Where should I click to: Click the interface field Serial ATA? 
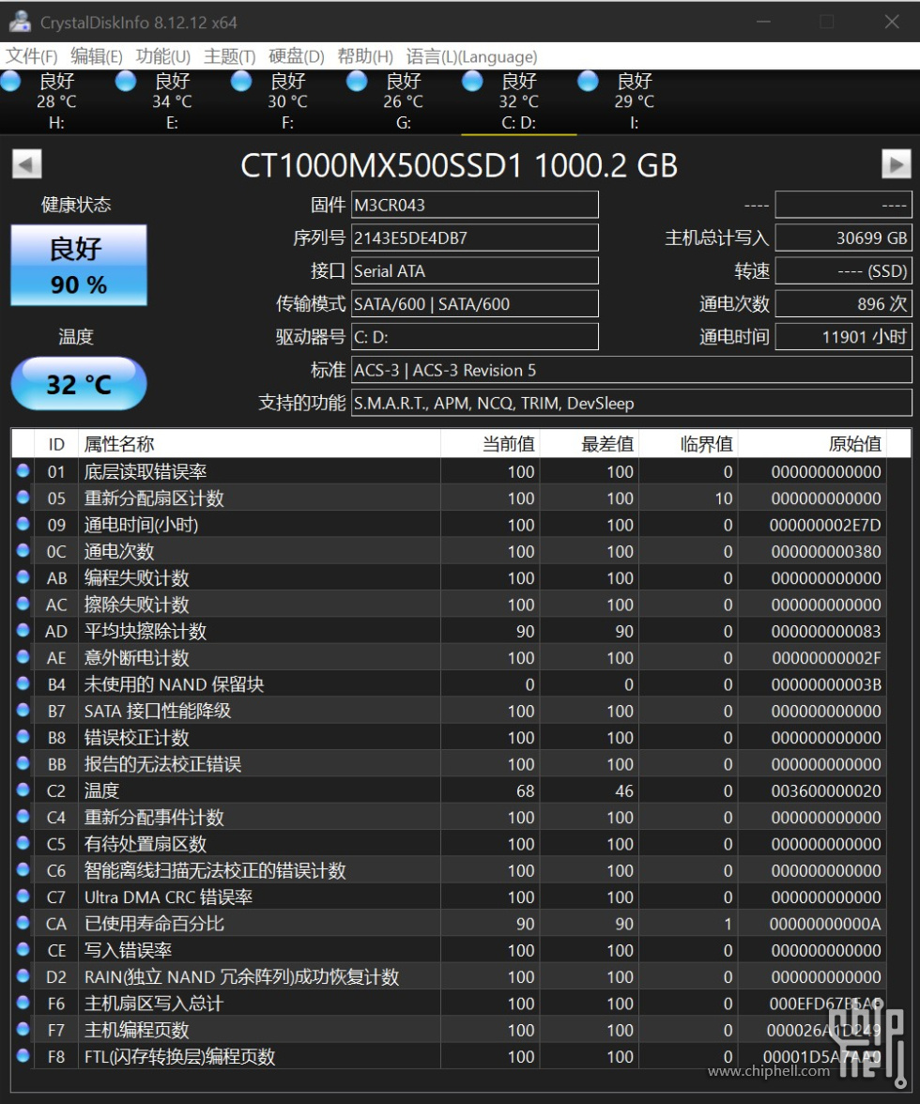click(474, 271)
